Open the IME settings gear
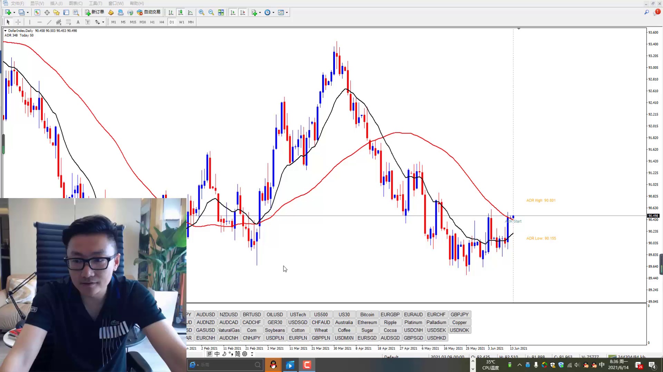 [244, 354]
